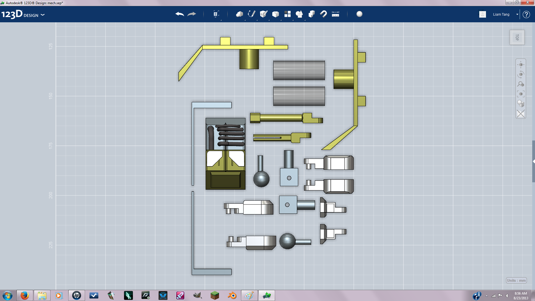Select the Measure ruler tool
This screenshot has height=301, width=535.
click(x=335, y=14)
